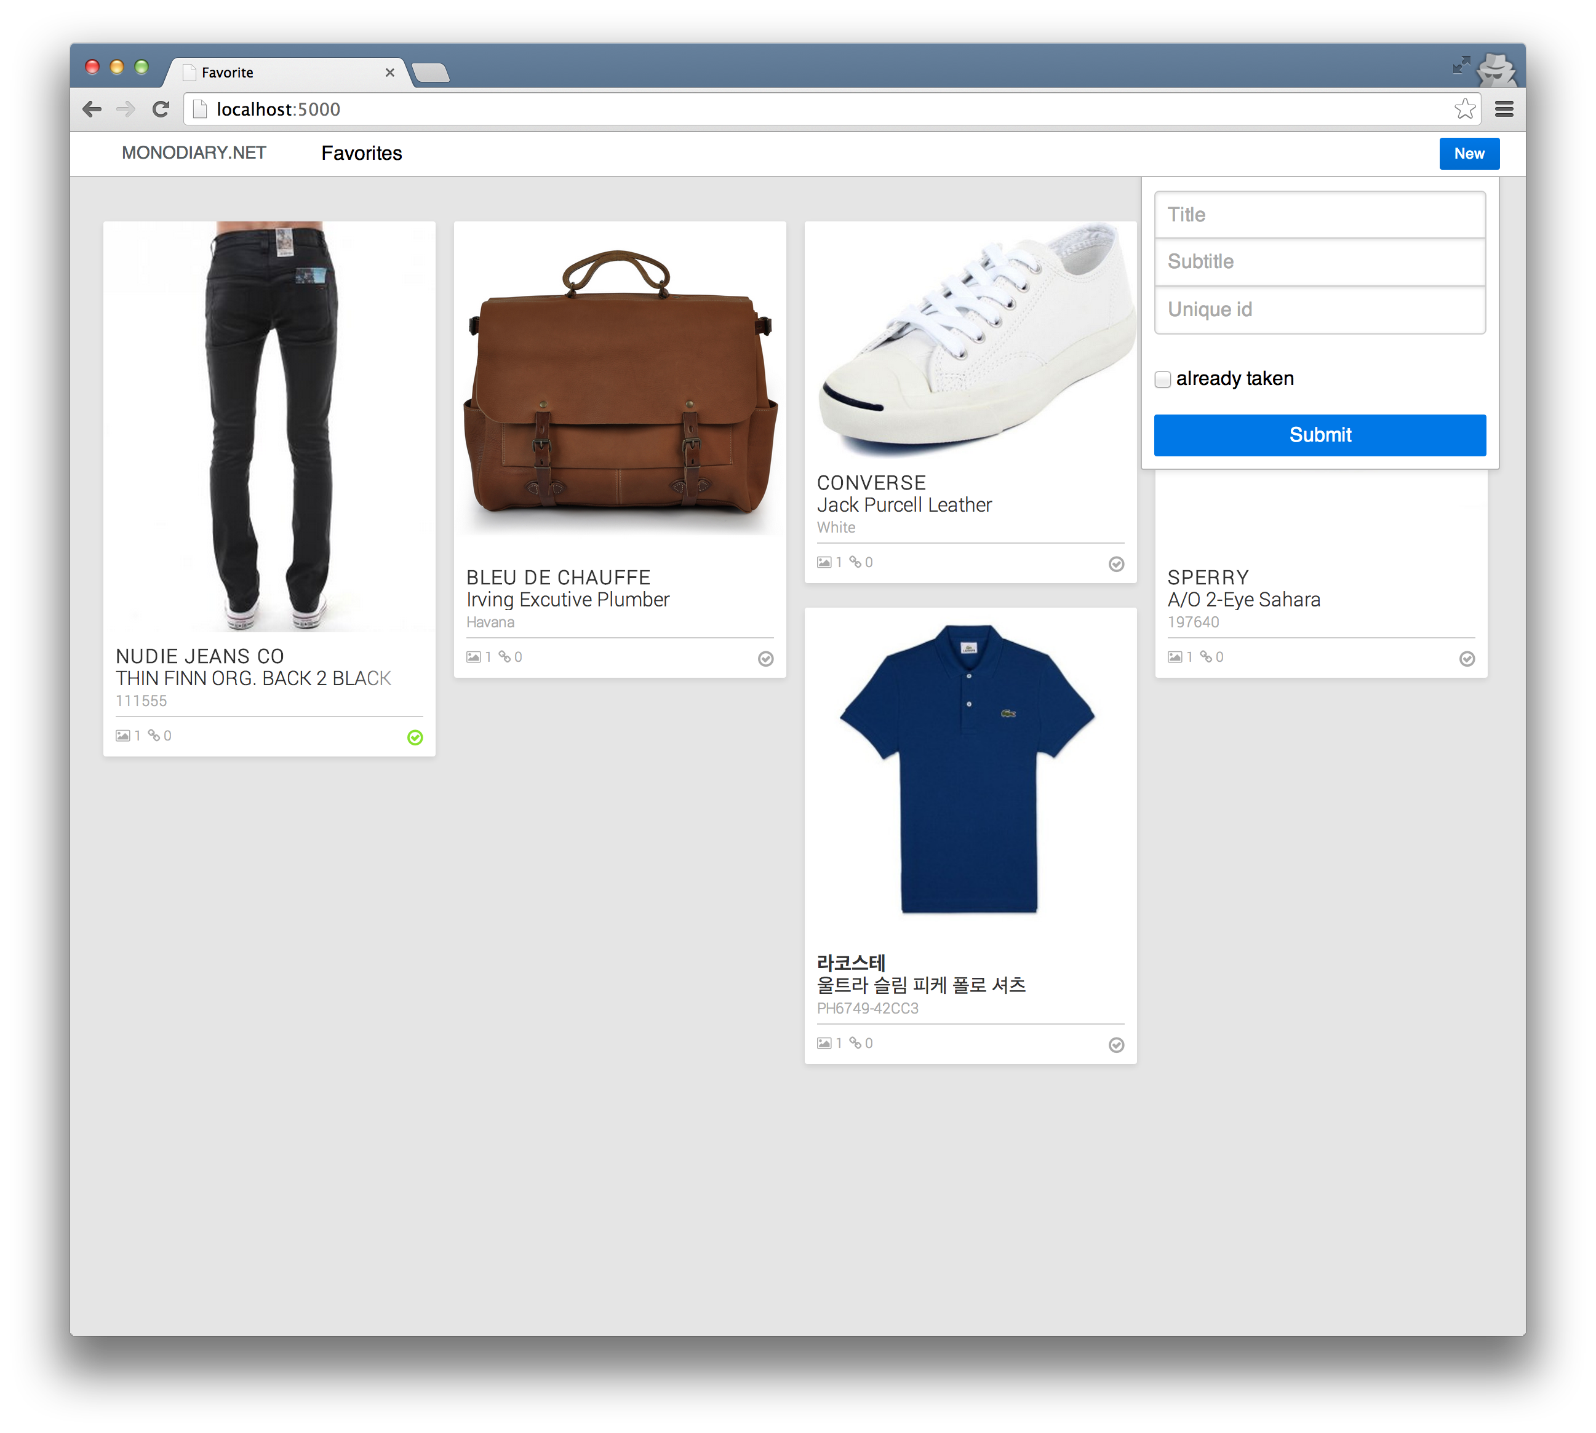Toggle taken check on Sperry card

pyautogui.click(x=1467, y=658)
